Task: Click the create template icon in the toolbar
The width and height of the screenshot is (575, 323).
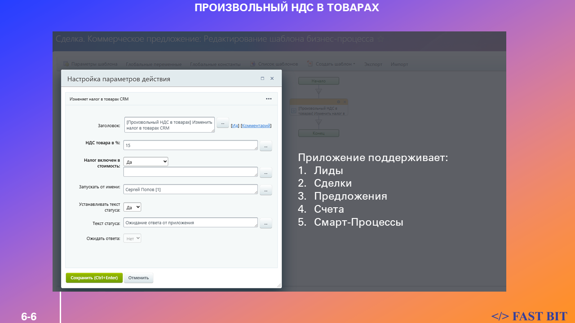Action: [310, 64]
